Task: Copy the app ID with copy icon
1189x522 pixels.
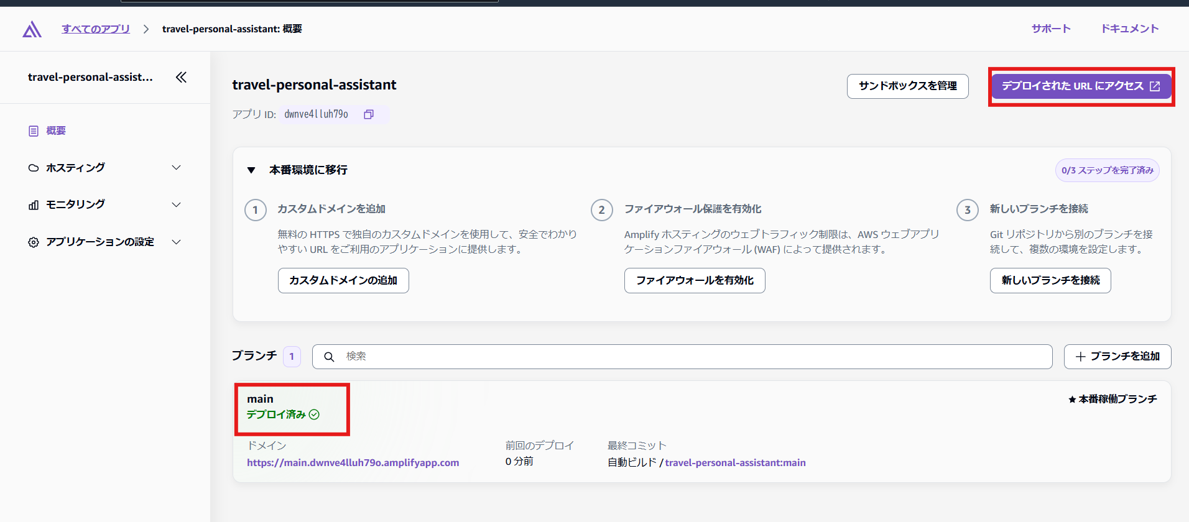Action: (369, 114)
